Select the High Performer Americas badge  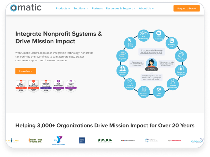[x=58, y=86]
